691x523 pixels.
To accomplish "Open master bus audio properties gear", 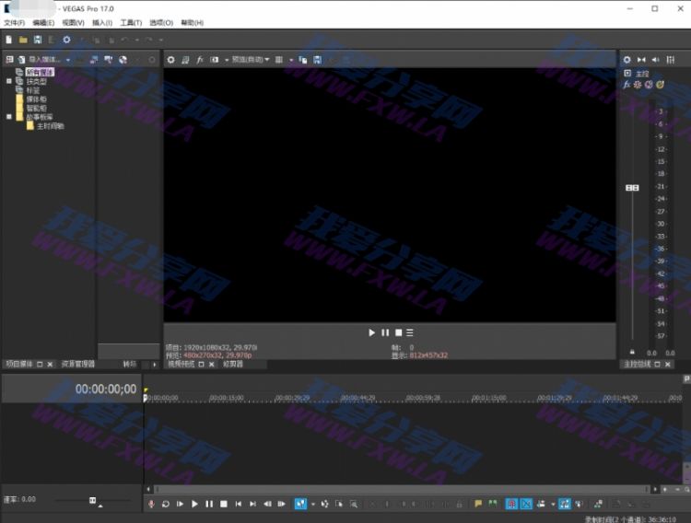I will 627,60.
